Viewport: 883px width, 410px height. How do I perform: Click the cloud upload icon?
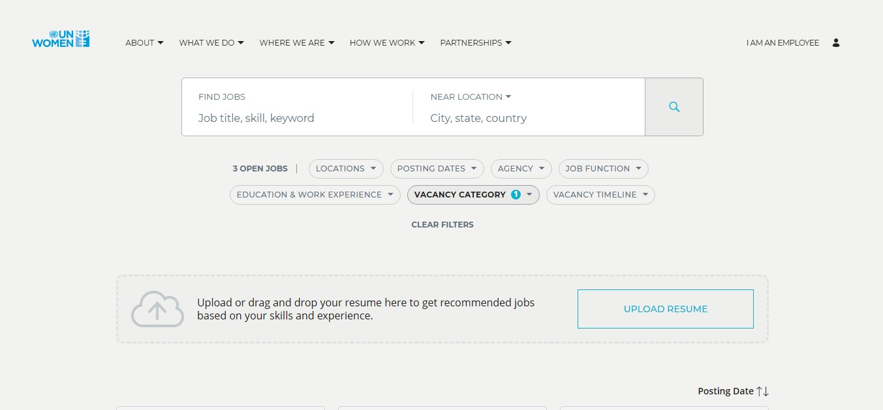(157, 309)
